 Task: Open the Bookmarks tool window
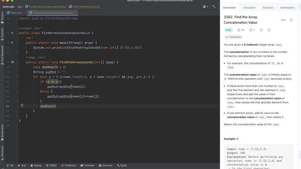click(x=2, y=132)
